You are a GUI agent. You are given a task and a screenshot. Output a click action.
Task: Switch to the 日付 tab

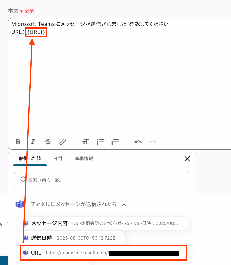point(58,159)
